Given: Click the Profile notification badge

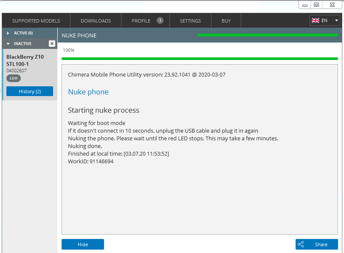Looking at the screenshot, I should (x=160, y=20).
